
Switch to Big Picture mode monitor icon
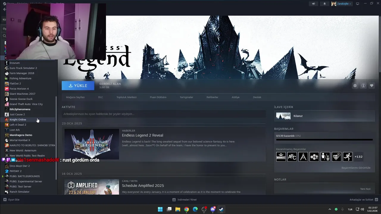(357, 4)
